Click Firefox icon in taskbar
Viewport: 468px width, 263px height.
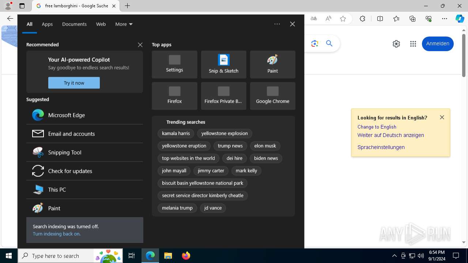click(186, 256)
